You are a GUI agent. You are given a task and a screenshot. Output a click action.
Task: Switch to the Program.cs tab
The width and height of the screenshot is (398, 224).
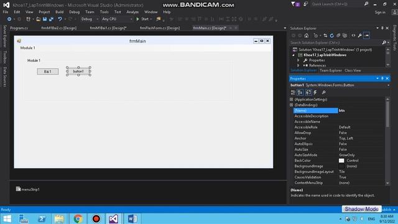pos(19,28)
